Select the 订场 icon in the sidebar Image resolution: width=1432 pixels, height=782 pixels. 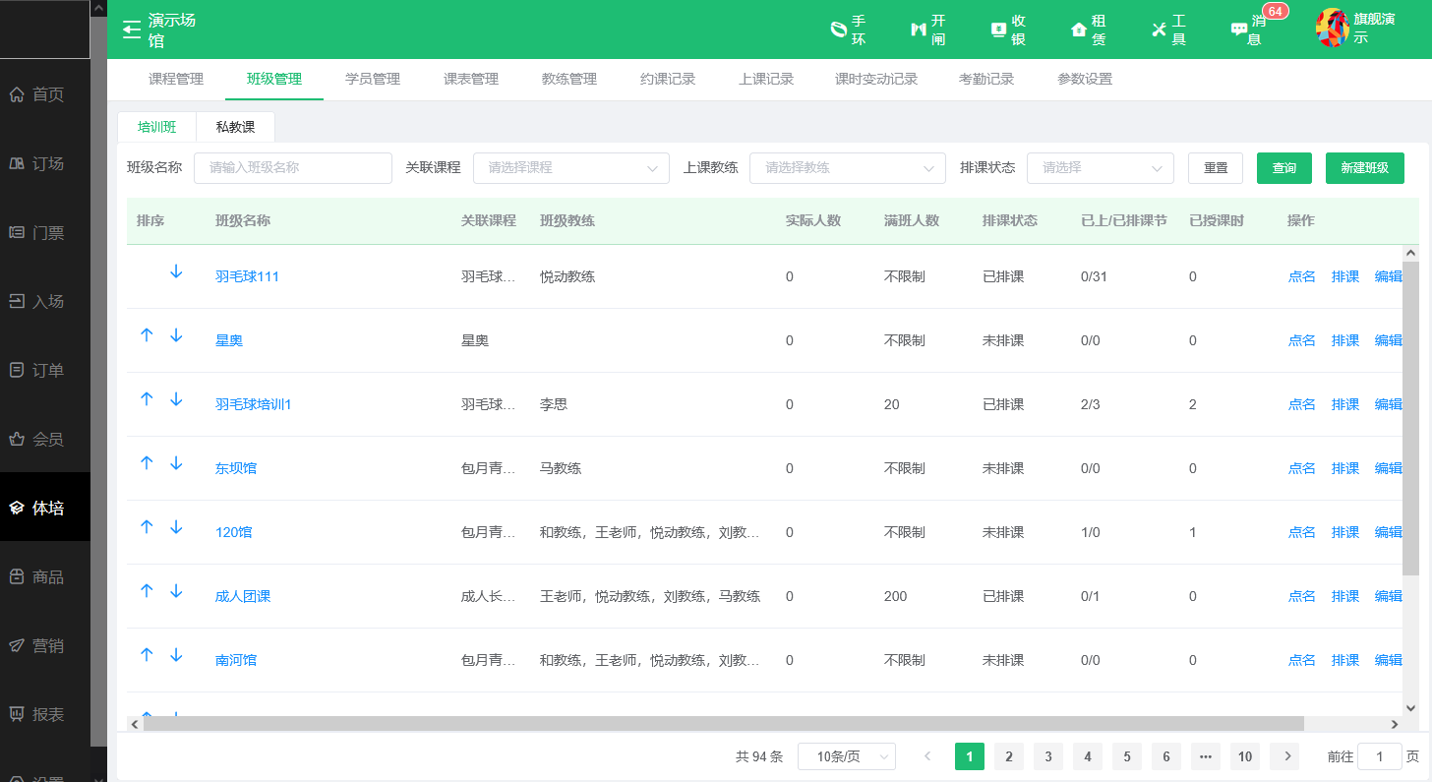pyautogui.click(x=45, y=162)
